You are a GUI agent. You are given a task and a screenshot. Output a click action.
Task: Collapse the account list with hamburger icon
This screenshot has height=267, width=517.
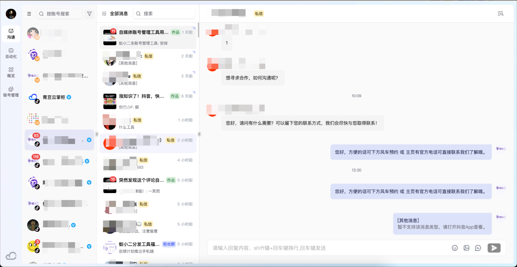(x=29, y=14)
